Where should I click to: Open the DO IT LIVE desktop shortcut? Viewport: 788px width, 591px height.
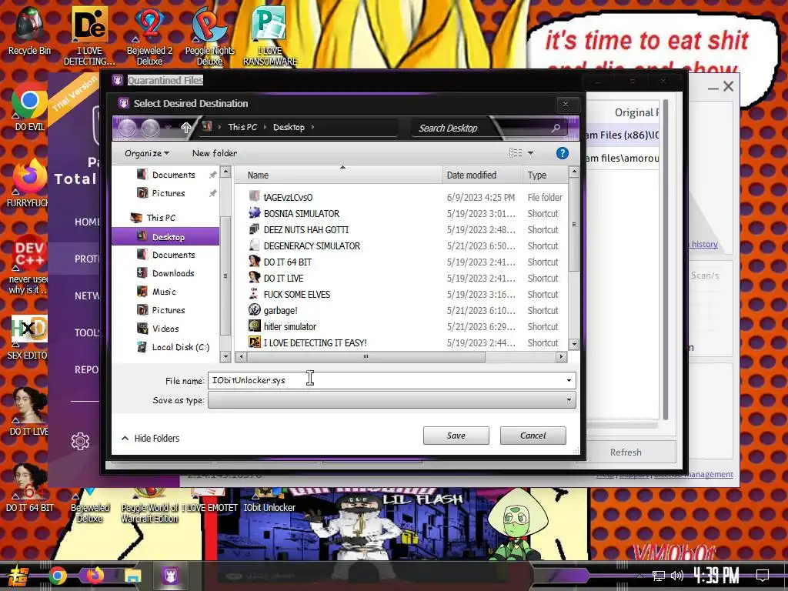pyautogui.click(x=28, y=411)
